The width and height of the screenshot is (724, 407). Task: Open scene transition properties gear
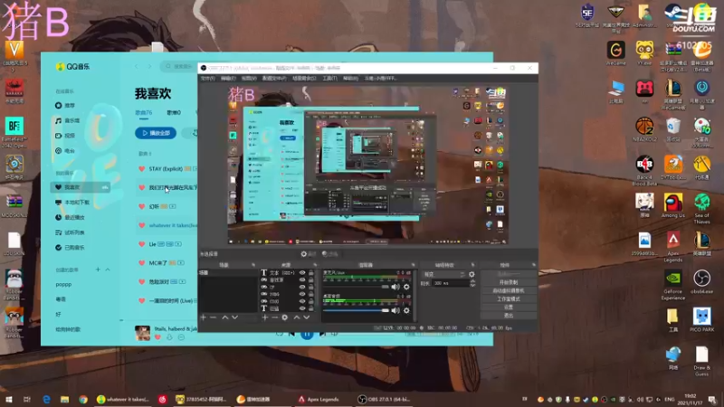pyautogui.click(x=472, y=275)
